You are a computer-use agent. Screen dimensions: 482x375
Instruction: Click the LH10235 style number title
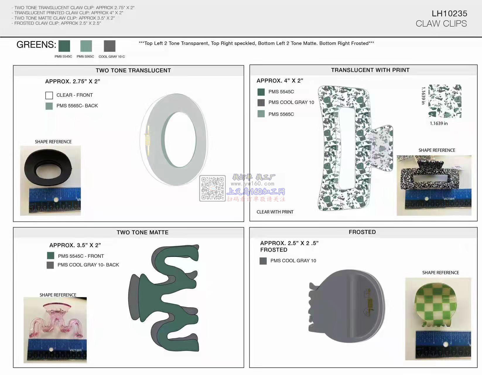tap(449, 13)
